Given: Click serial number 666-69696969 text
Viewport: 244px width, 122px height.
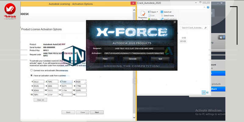Looking at the screenshot, I should pos(49,47).
